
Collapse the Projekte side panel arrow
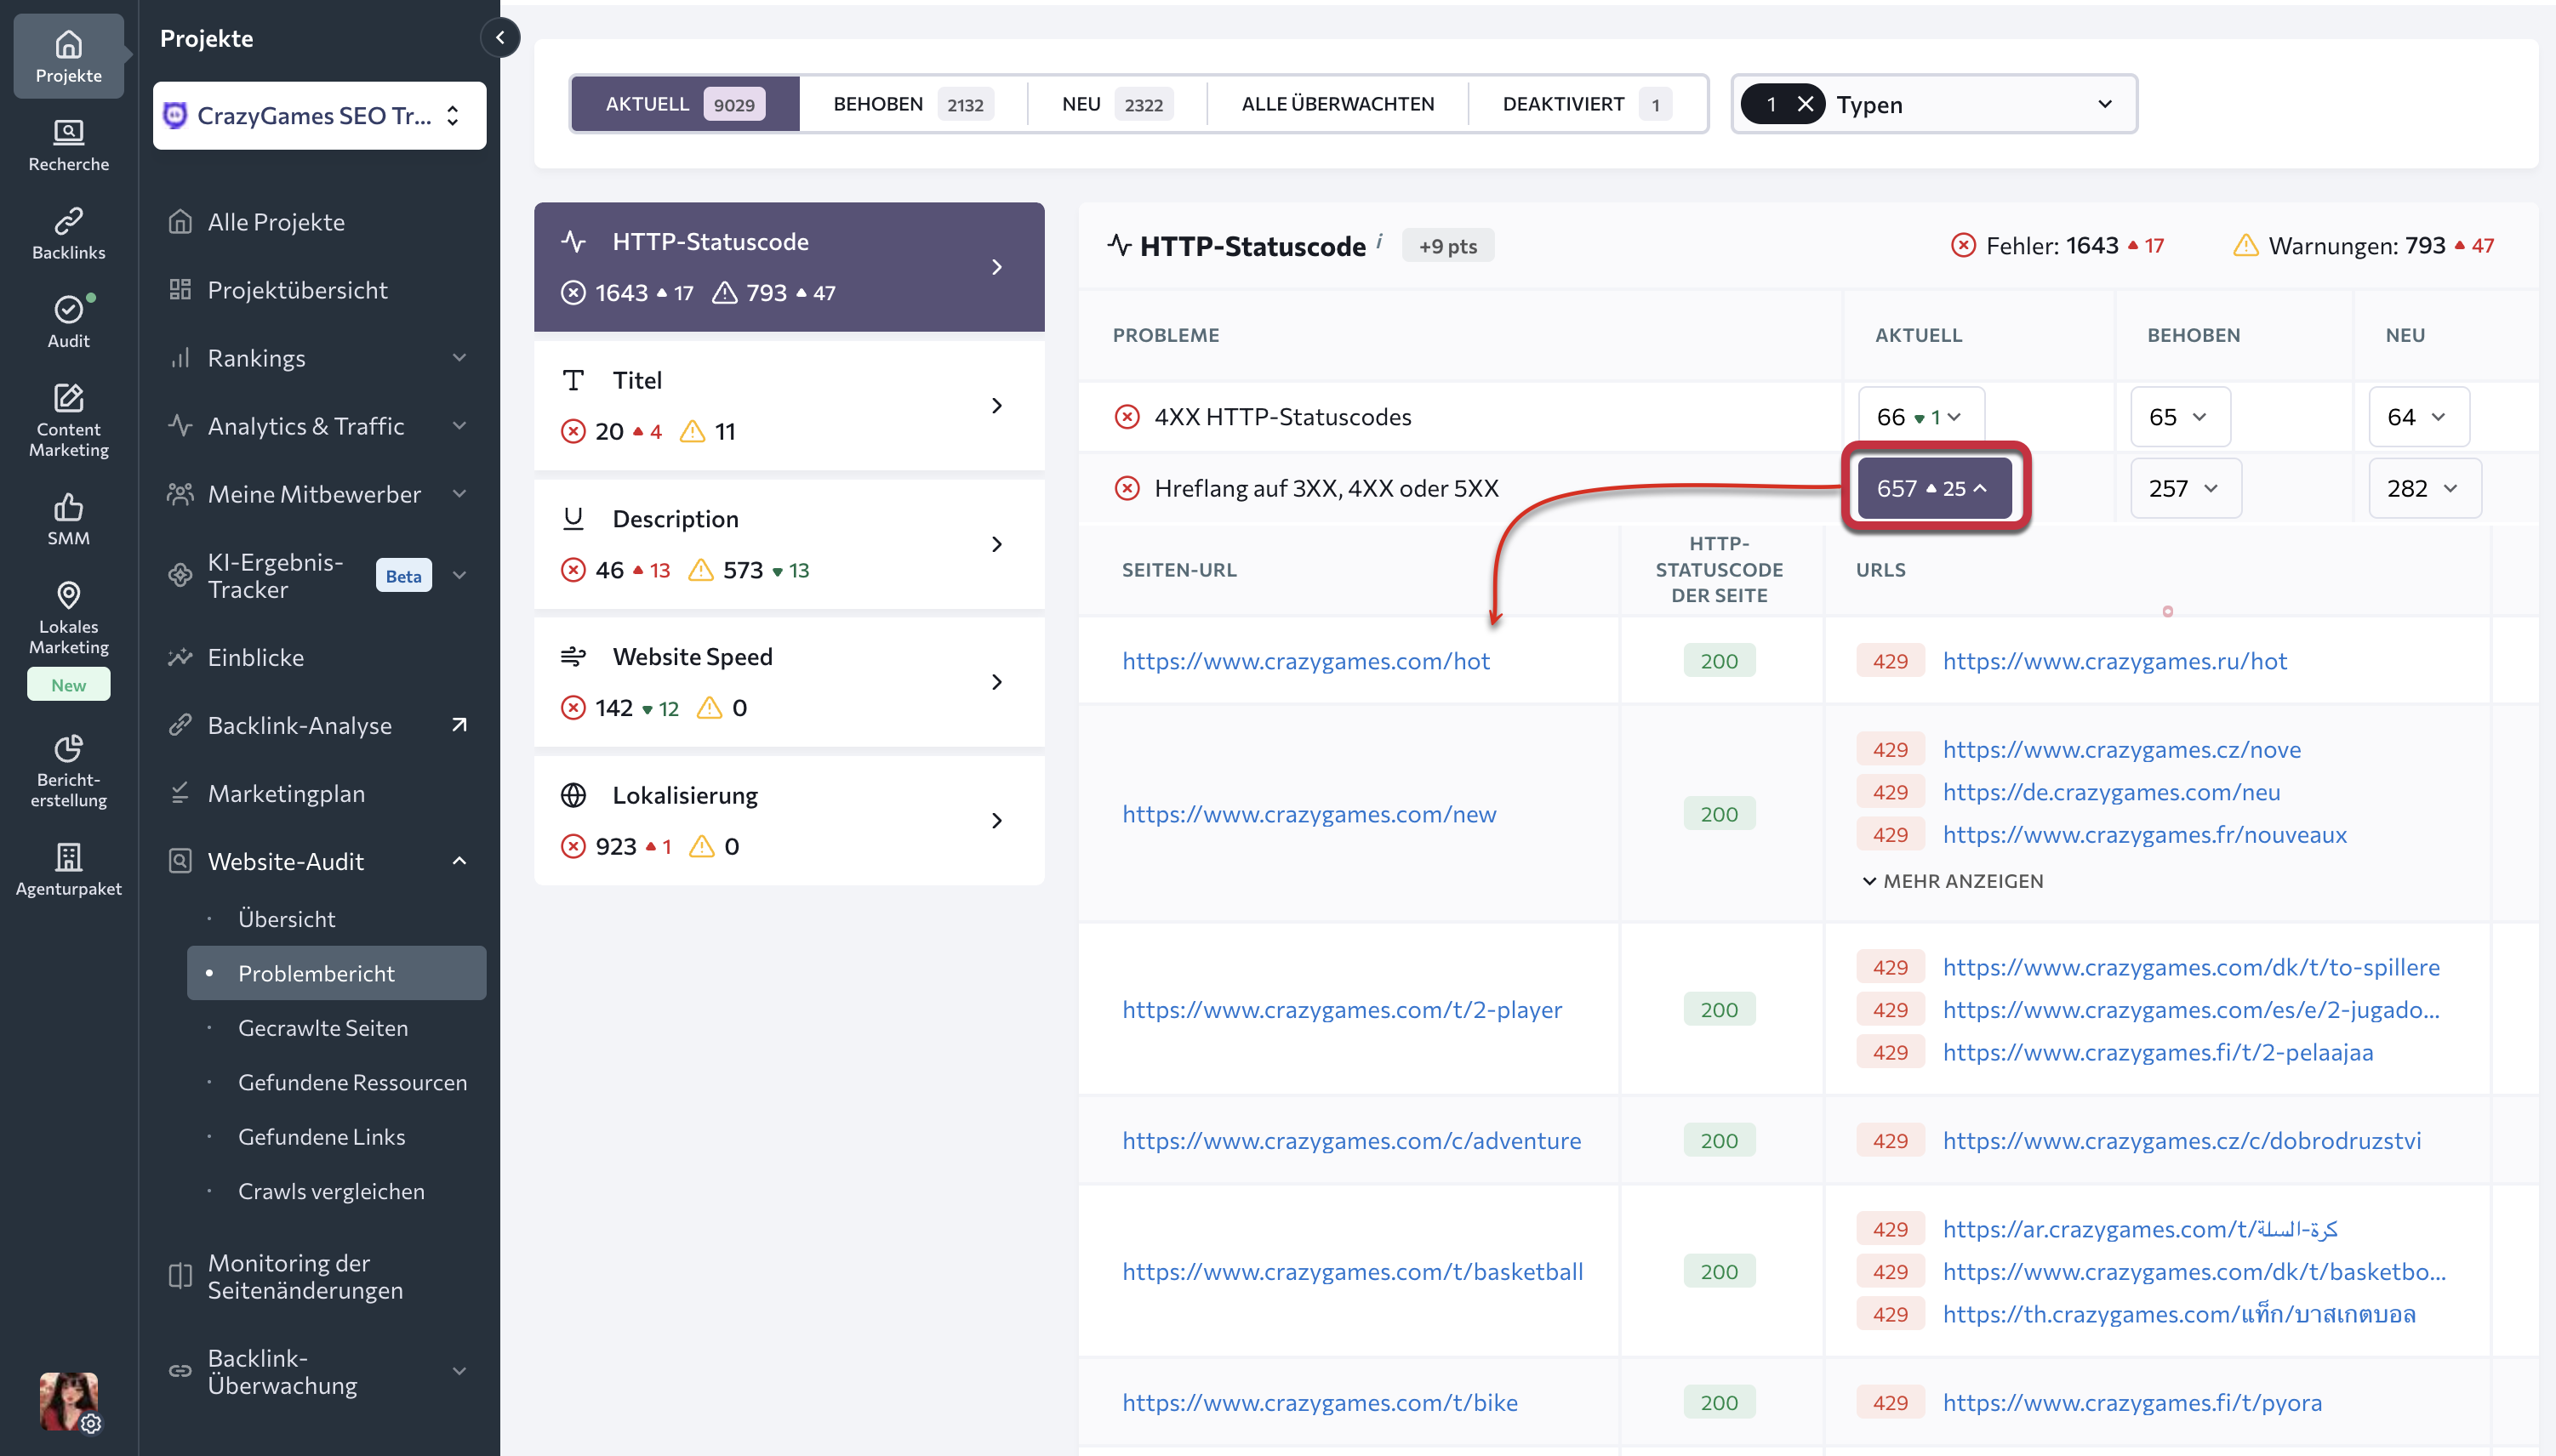click(499, 38)
